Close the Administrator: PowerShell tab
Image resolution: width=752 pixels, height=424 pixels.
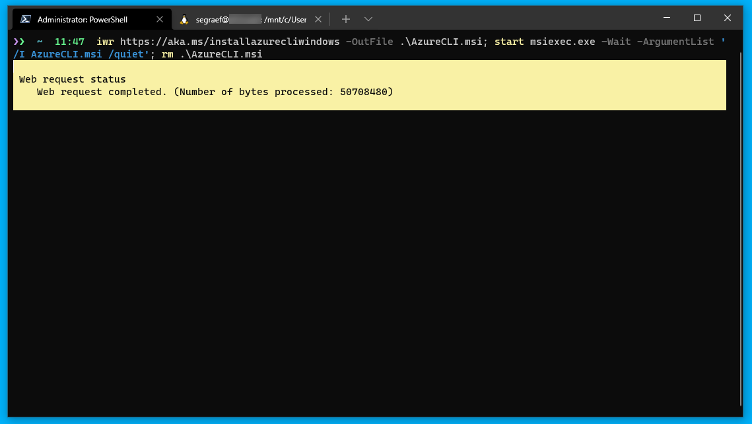[x=160, y=19]
